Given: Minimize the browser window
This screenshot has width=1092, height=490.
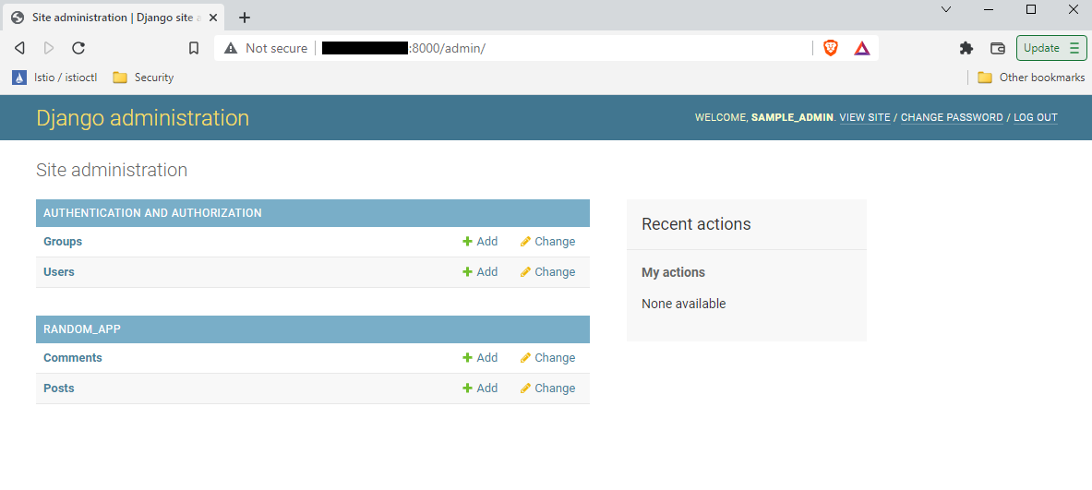Looking at the screenshot, I should coord(989,10).
